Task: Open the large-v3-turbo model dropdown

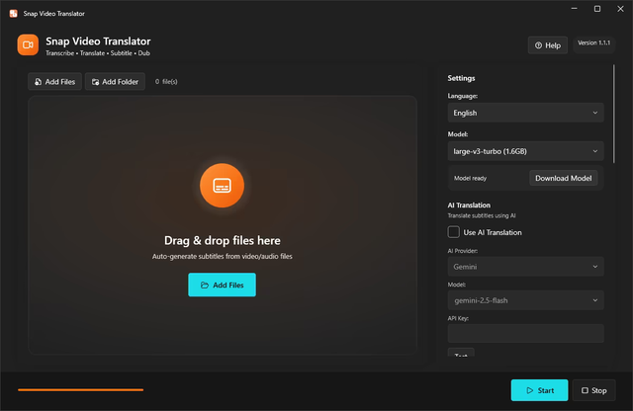Action: [525, 151]
